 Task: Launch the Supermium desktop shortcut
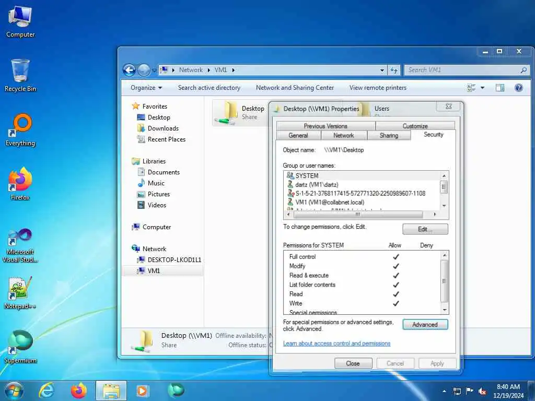[20, 347]
